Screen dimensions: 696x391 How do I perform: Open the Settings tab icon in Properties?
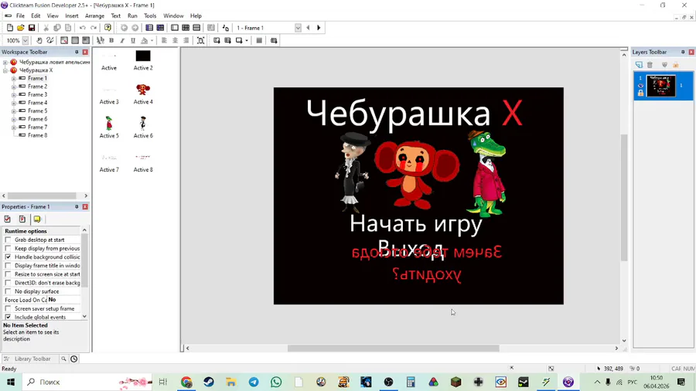(x=8, y=219)
